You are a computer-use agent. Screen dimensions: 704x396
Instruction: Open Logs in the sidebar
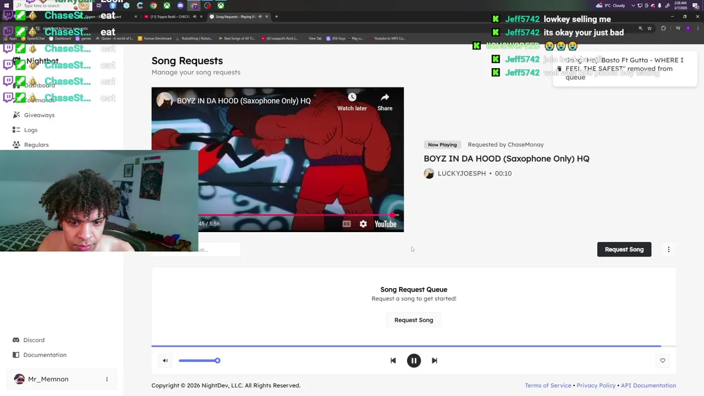pyautogui.click(x=31, y=130)
